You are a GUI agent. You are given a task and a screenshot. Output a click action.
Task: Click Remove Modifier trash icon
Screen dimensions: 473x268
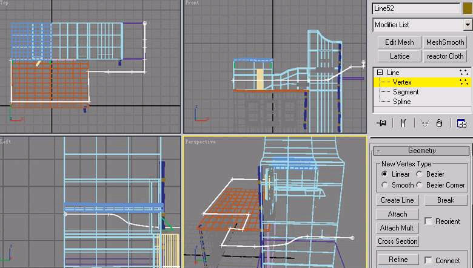pos(440,123)
